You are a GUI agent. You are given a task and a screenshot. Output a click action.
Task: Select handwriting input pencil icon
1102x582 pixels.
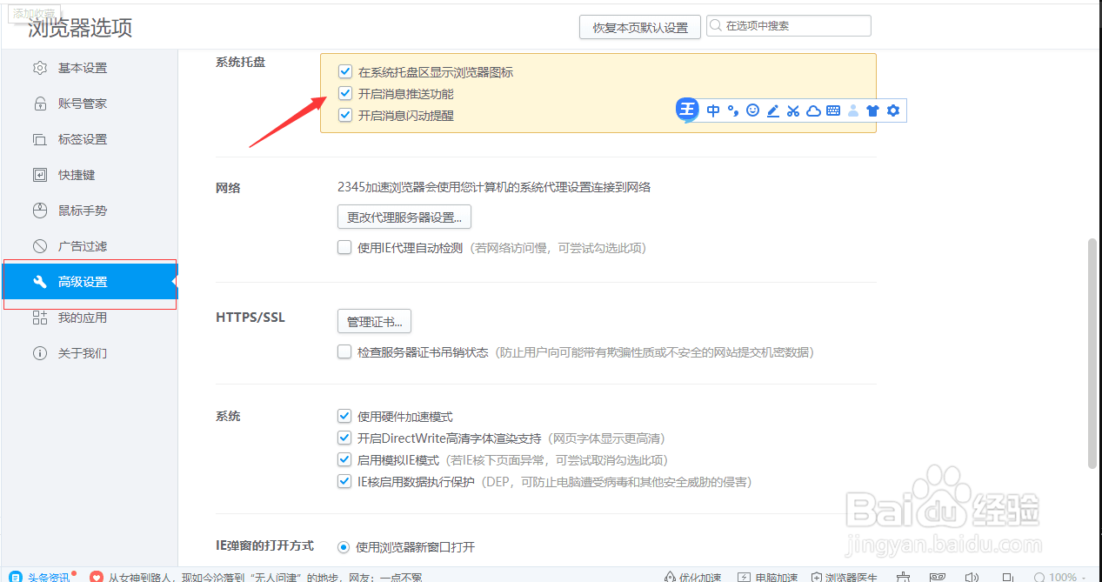[772, 110]
